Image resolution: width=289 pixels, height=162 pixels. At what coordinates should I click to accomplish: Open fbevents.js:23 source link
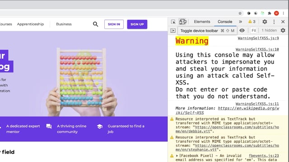click(x=264, y=156)
